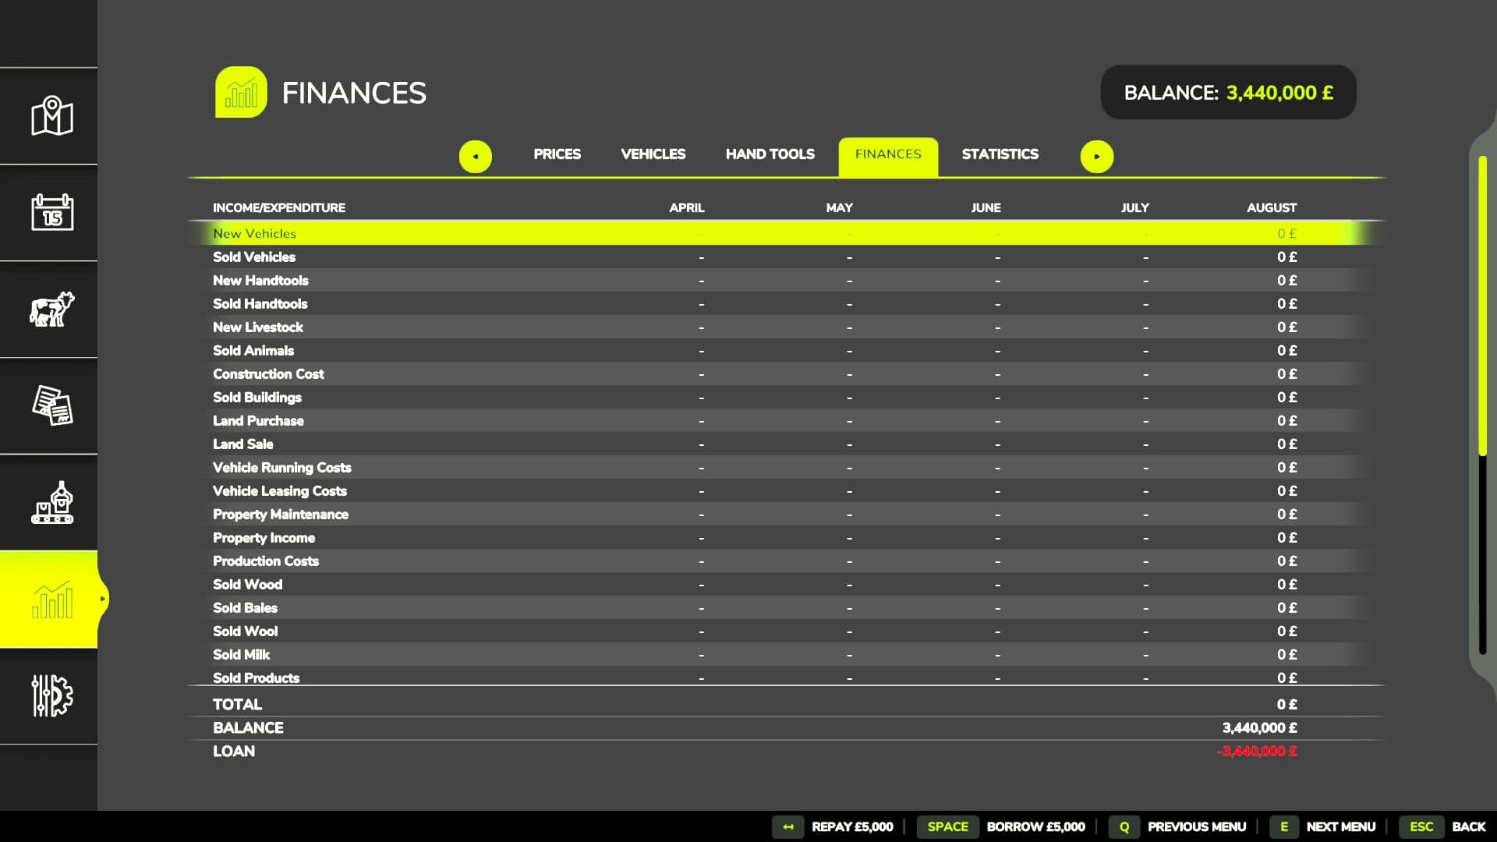Switch to the Vehicles tab
Viewport: 1497px width, 842px height.
point(653,154)
